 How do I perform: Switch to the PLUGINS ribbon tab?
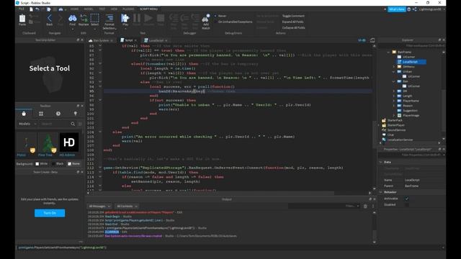[128, 9]
